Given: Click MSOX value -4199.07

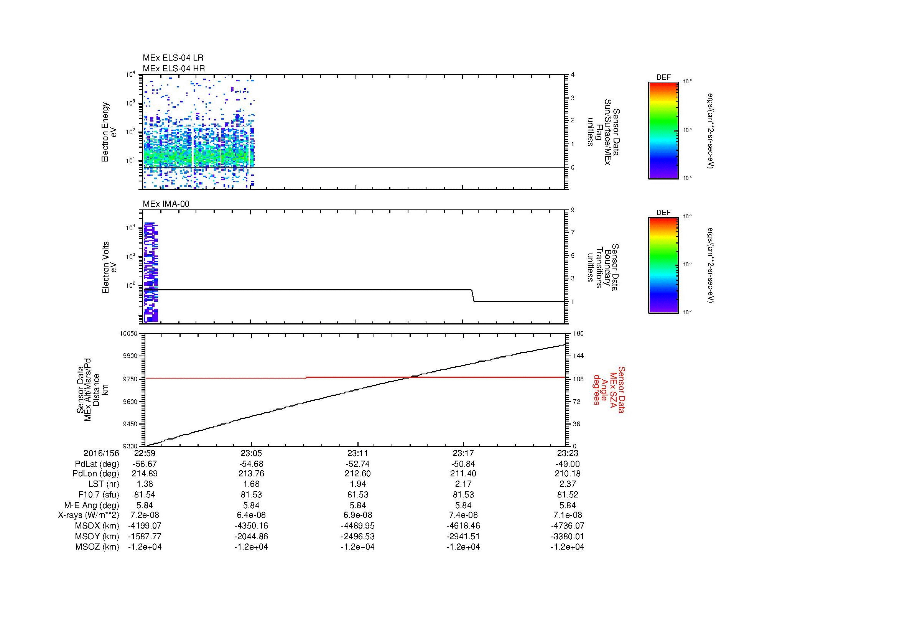Looking at the screenshot, I should coord(145,526).
